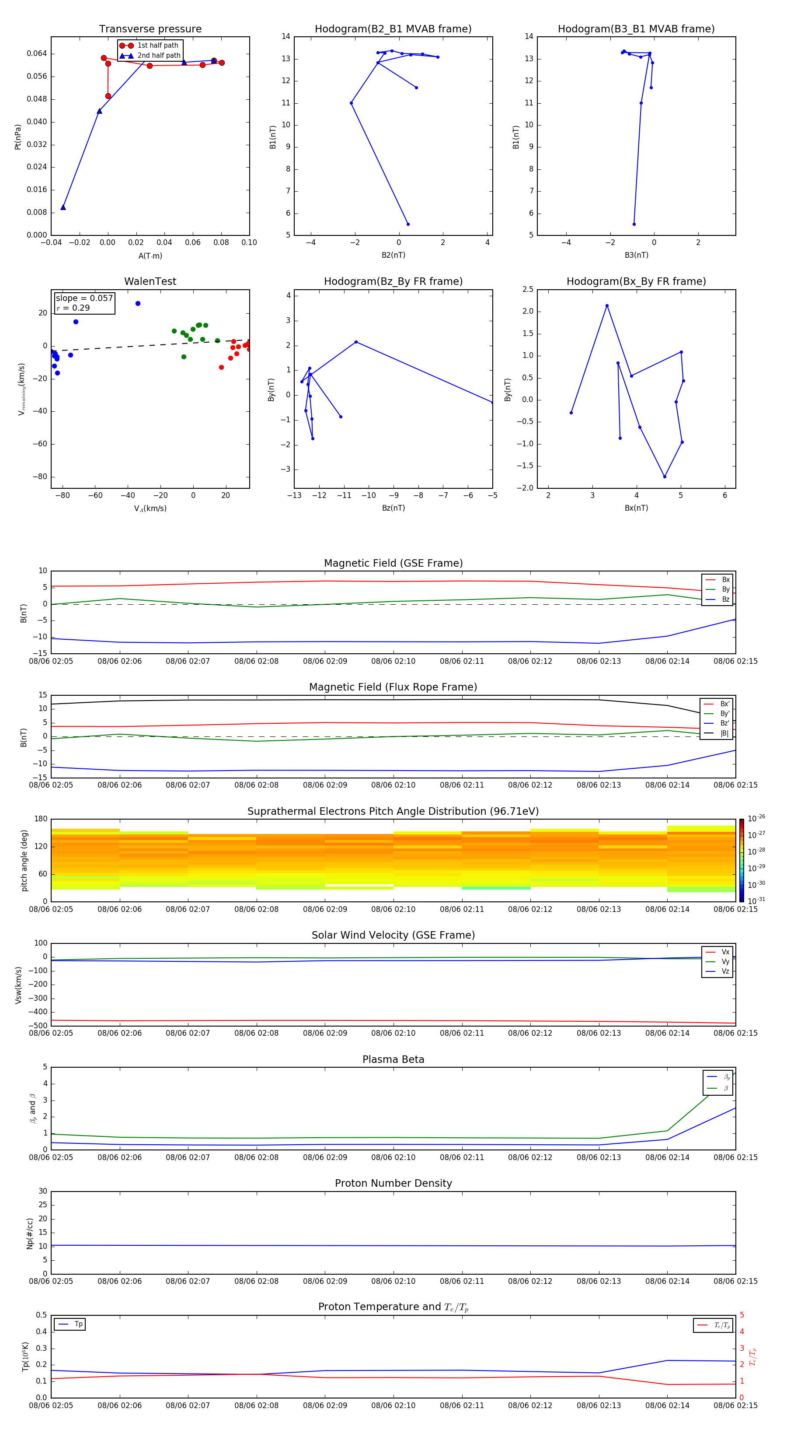Click the 'WalenTest' plot title

(150, 281)
